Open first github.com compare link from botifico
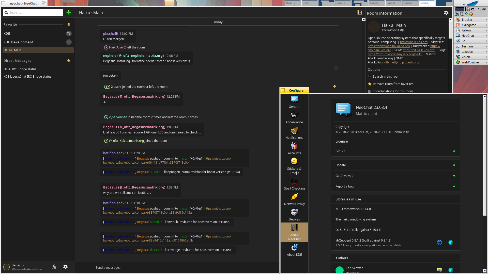Viewport: 488px width, 274px height. point(167,161)
